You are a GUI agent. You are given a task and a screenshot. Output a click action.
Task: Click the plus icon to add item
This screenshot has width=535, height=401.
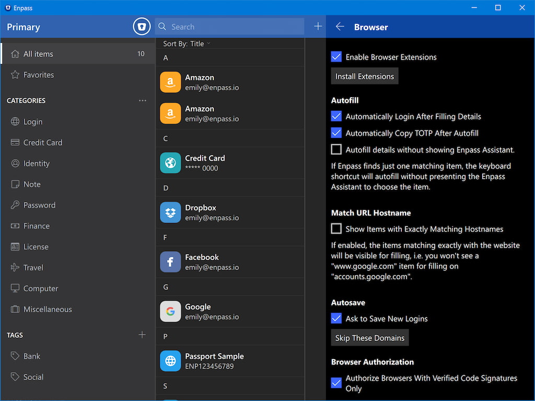[318, 27]
